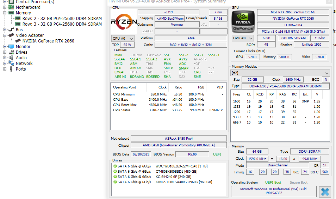
Task: Click the GPU Memory clock 5001.0 value
Action: [284, 57]
